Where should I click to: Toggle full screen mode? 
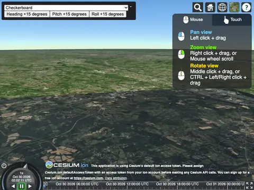pyautogui.click(x=249, y=185)
